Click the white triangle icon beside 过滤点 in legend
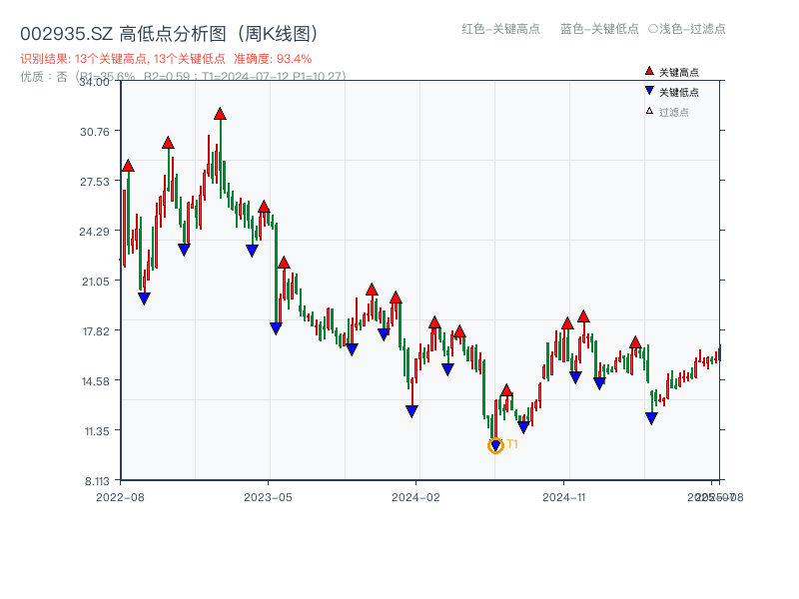The width and height of the screenshot is (799, 599). pyautogui.click(x=649, y=111)
